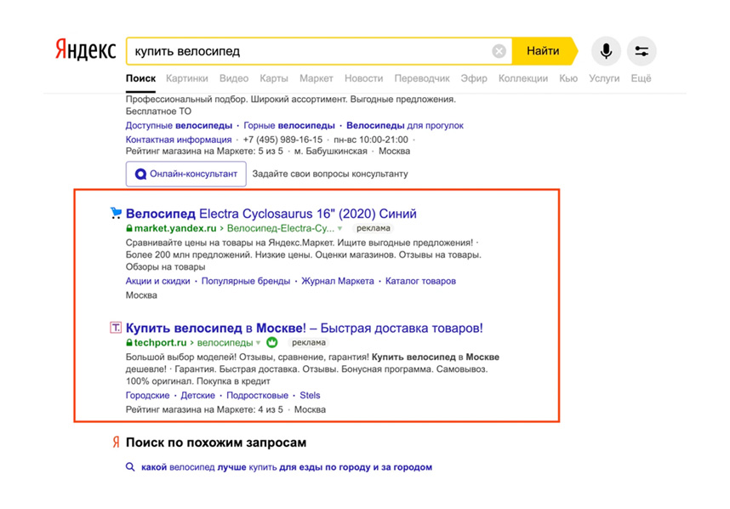Click the Найти search button

[x=545, y=51]
